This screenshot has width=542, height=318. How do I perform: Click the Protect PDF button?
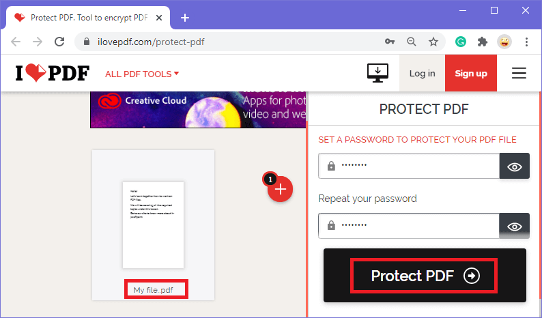tap(424, 276)
